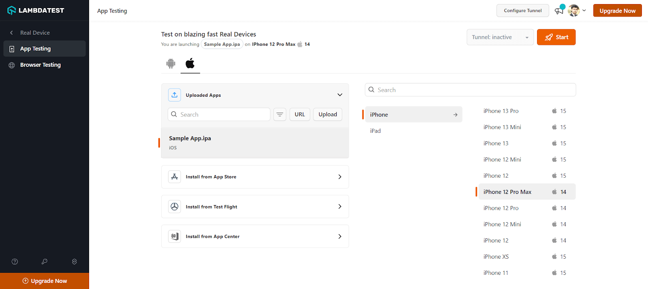Expand Install from App Center

pyautogui.click(x=255, y=236)
